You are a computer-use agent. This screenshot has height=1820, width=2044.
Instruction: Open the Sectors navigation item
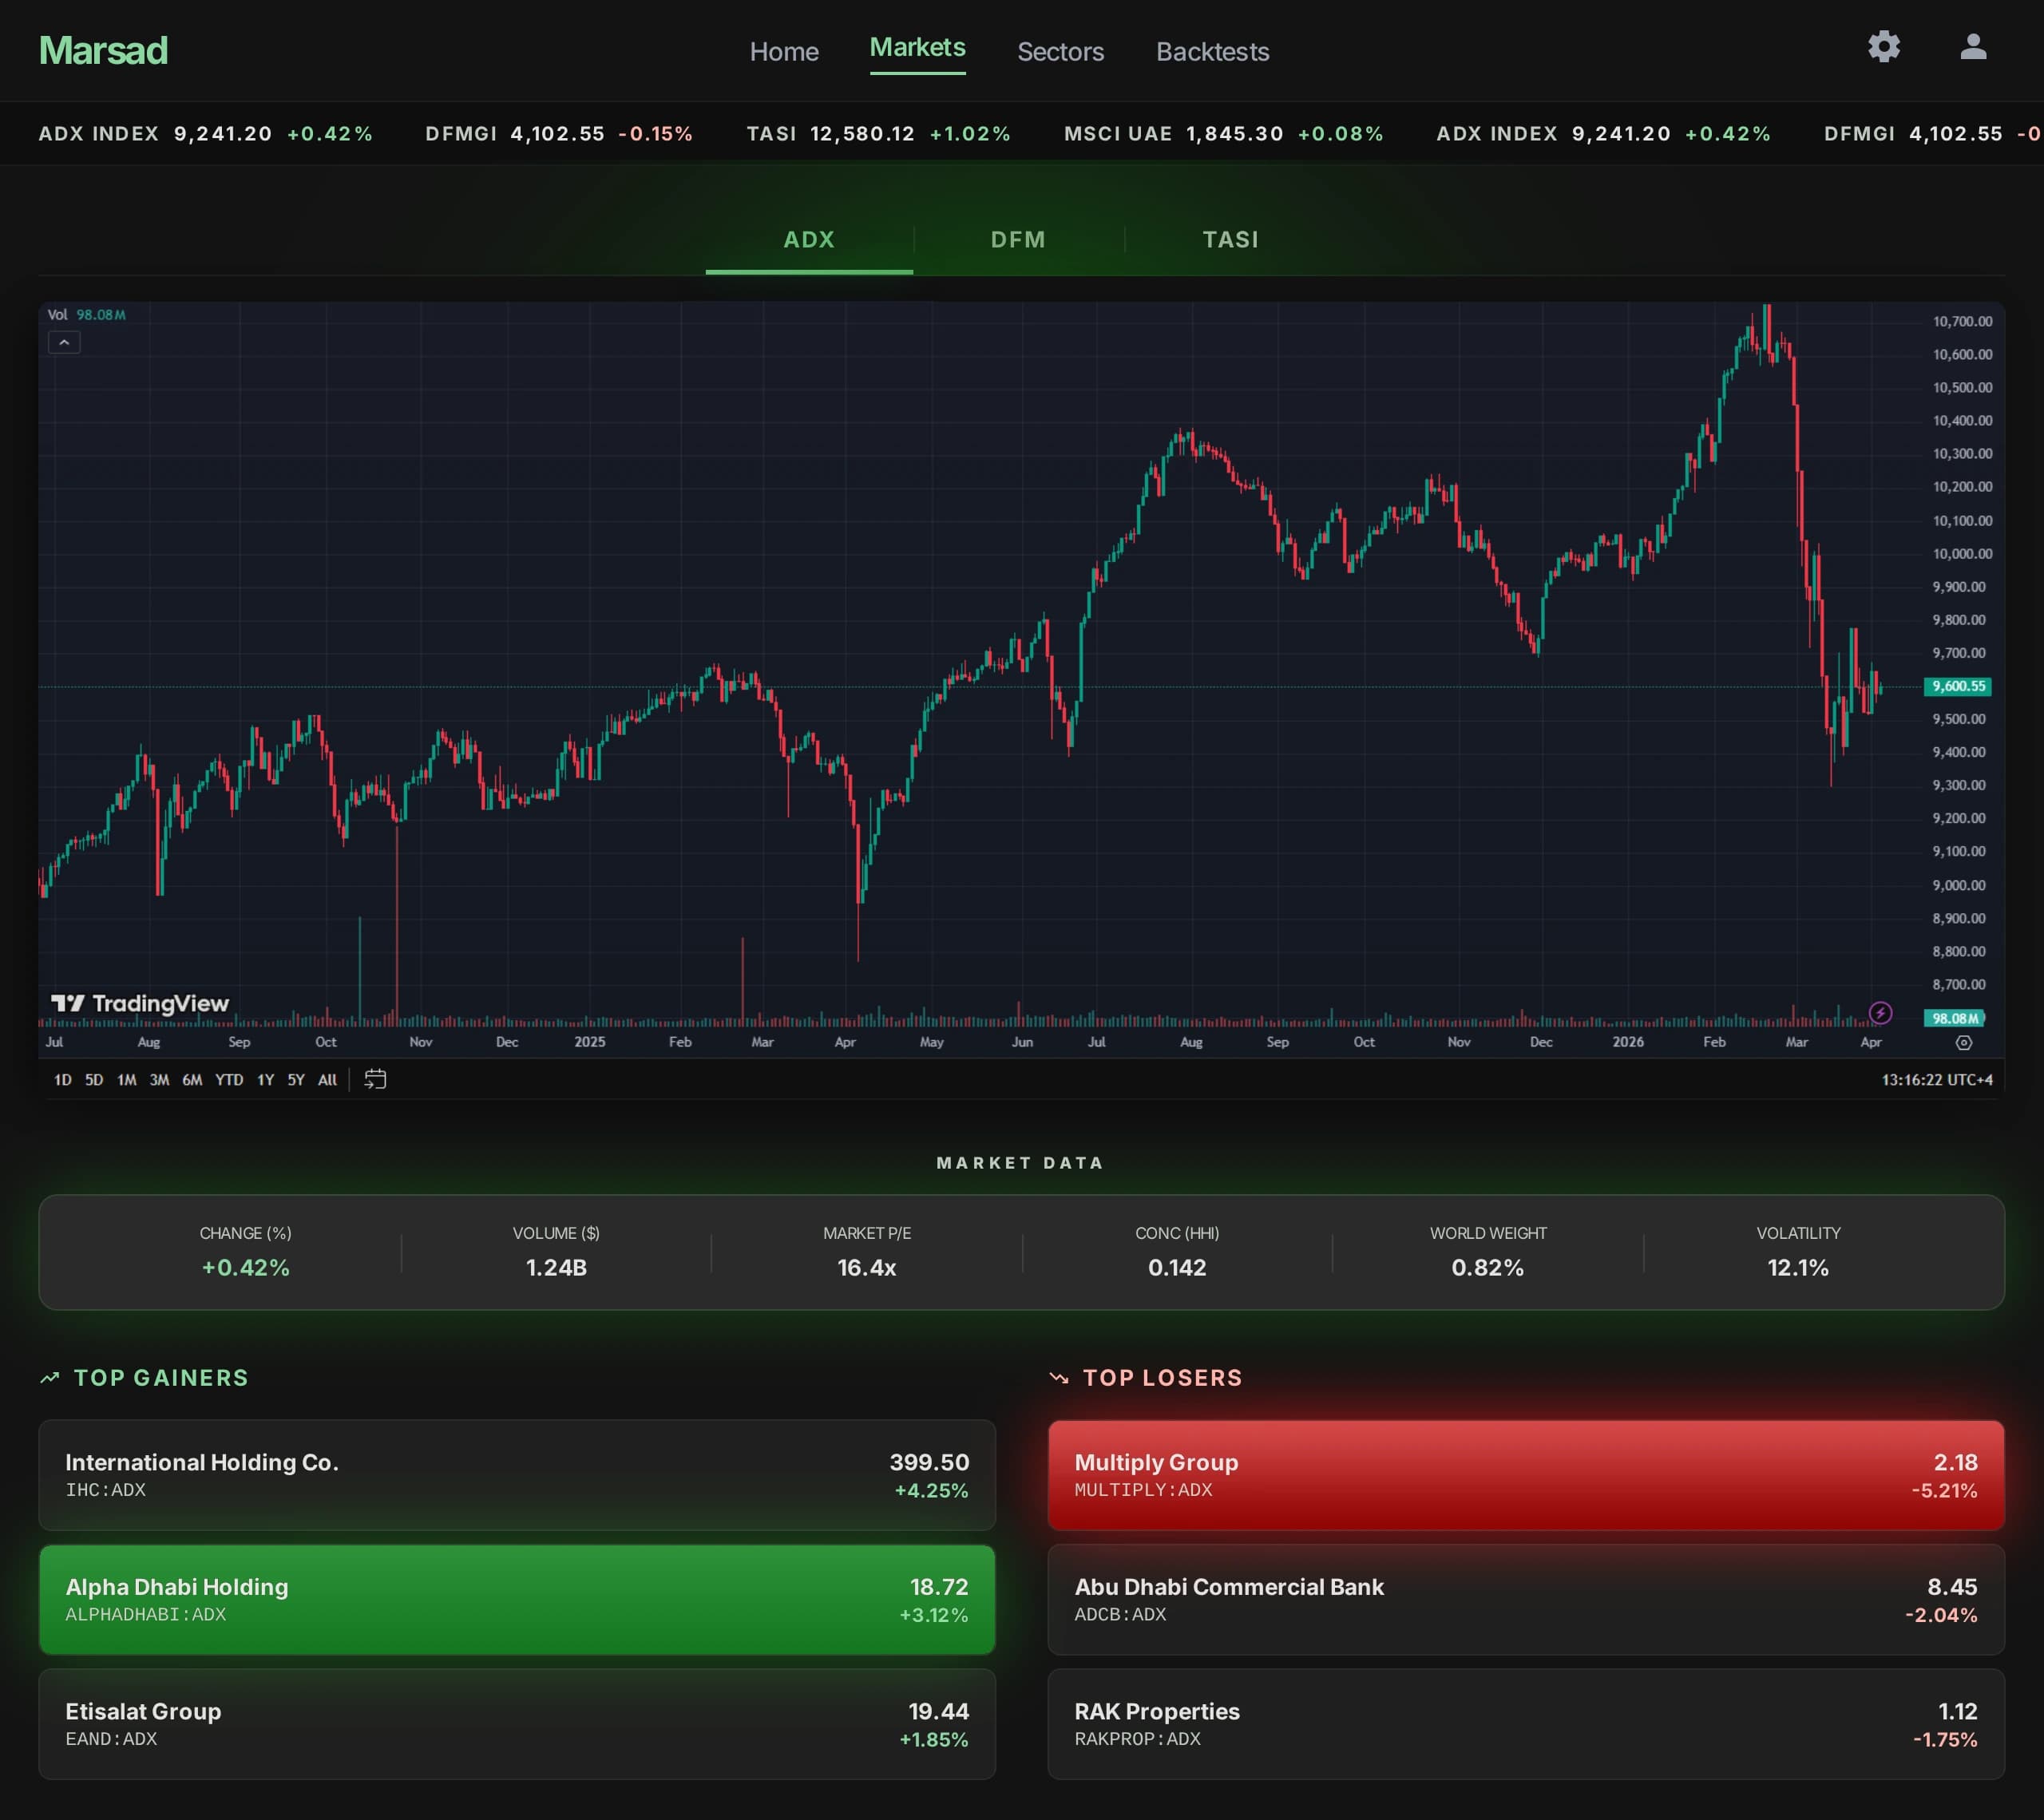point(1060,52)
